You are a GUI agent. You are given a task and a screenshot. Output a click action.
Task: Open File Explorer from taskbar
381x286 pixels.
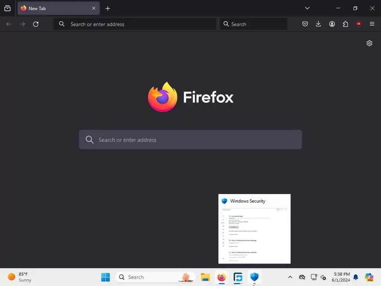tap(205, 277)
